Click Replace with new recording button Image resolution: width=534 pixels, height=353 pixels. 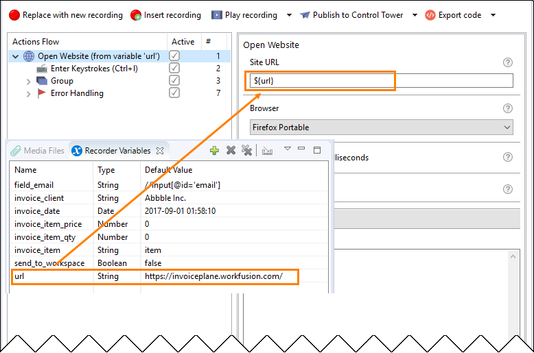[66, 15]
